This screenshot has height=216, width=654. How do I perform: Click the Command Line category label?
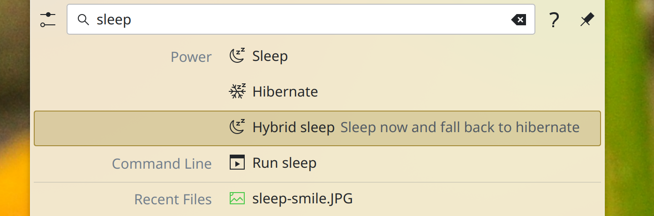tap(162, 164)
